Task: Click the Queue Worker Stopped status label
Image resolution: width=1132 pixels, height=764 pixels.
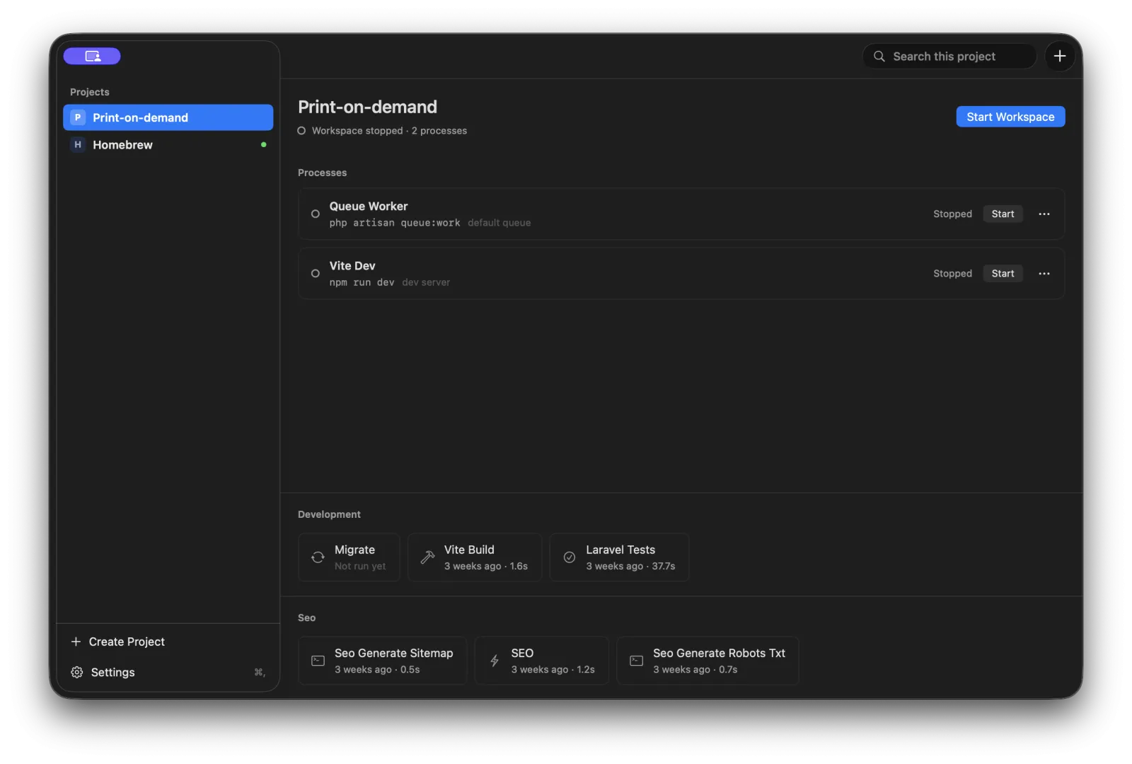Action: (952, 214)
